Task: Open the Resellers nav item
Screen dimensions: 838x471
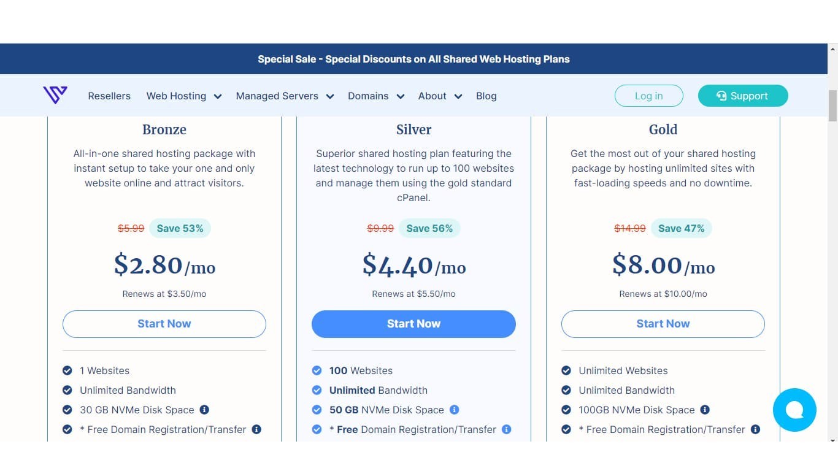Action: 109,96
